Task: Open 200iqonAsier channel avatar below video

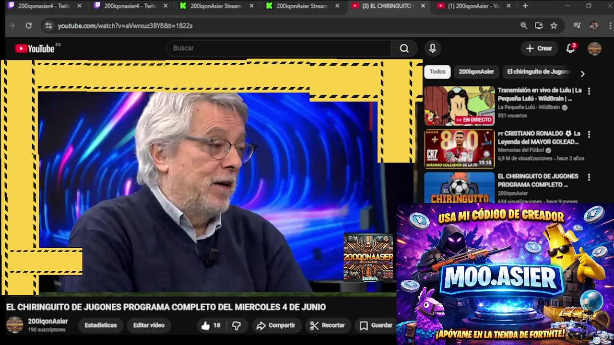Action: (14, 325)
